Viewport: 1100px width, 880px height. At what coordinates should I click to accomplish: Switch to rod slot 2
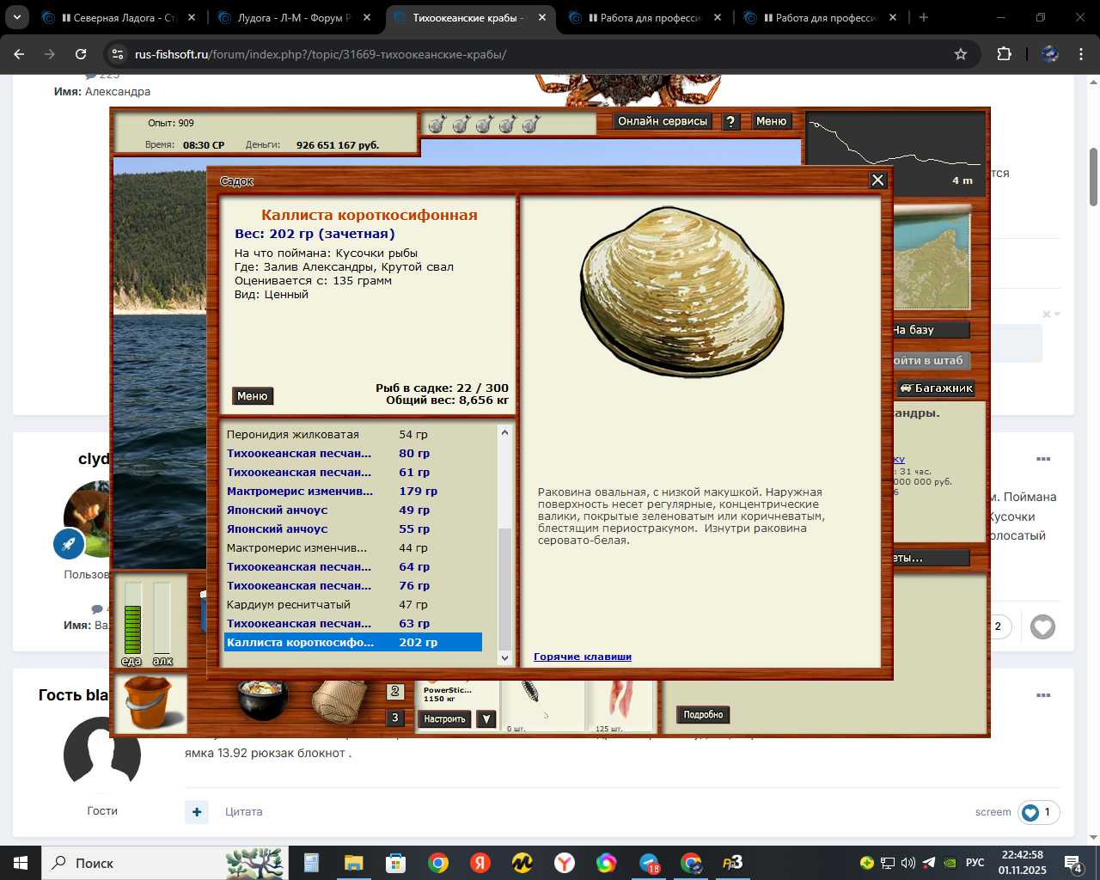point(394,692)
